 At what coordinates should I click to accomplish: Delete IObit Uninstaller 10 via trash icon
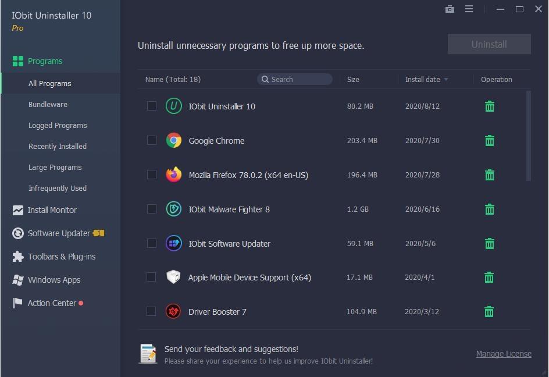(490, 106)
